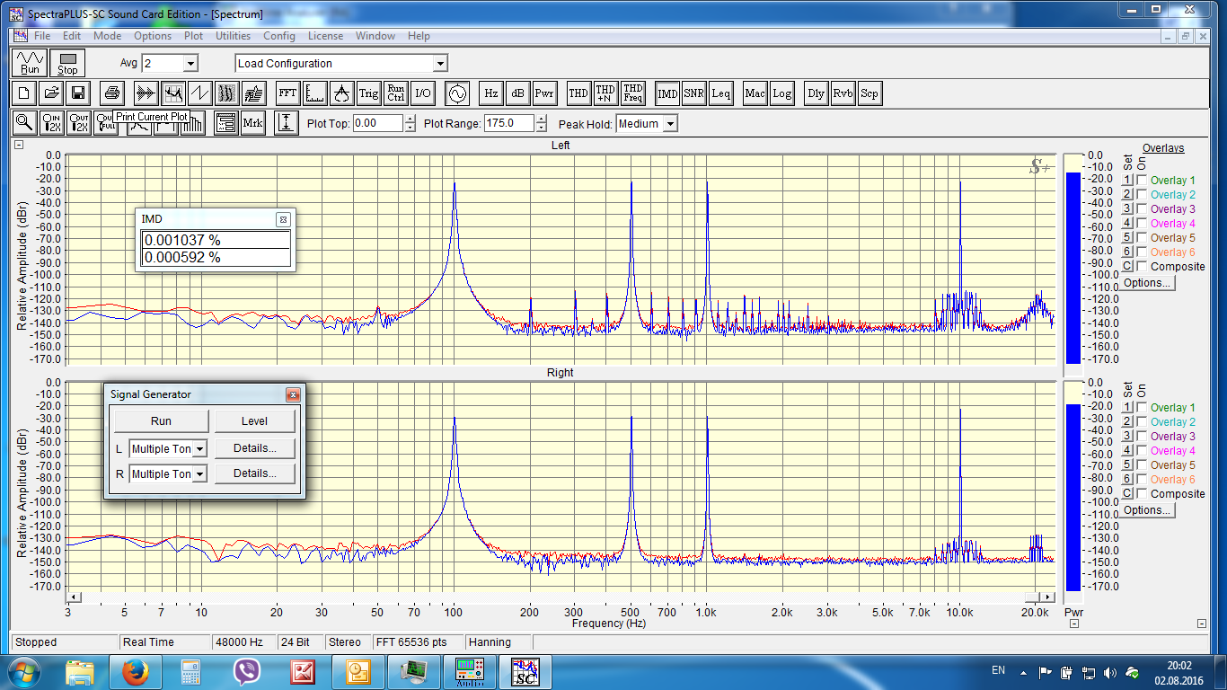This screenshot has height=690, width=1227.
Task: Open the Utilities menu
Action: 233,36
